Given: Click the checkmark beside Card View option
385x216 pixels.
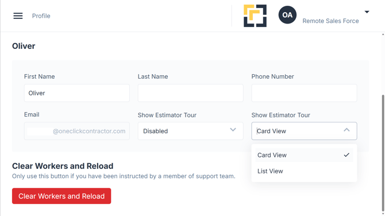Looking at the screenshot, I should (x=346, y=155).
